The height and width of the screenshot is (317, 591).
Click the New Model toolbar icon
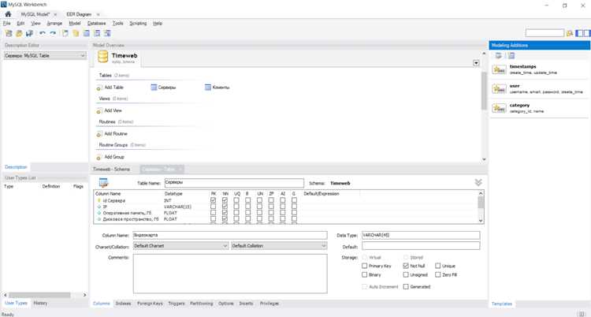click(x=9, y=33)
